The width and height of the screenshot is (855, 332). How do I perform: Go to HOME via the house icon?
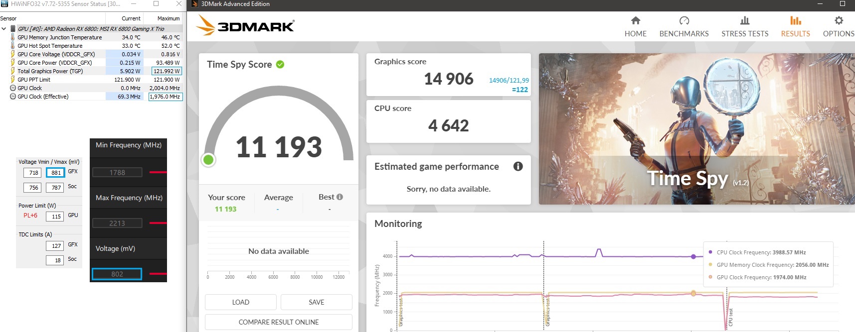[635, 20]
